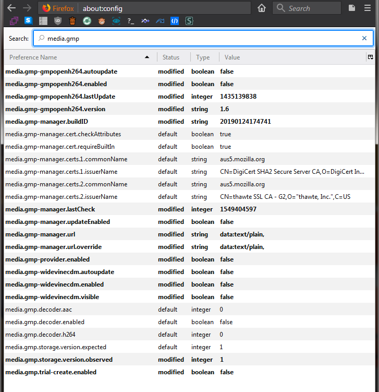The image size is (379, 392).
Task: Click the Firefox identity icon in address bar
Action: point(46,8)
